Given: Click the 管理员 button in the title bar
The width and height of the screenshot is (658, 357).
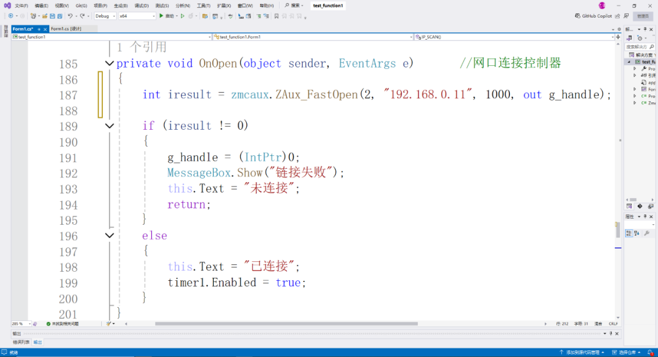Looking at the screenshot, I should pos(643,16).
